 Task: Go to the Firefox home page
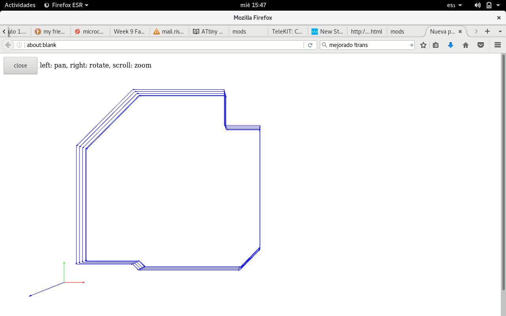(466, 45)
